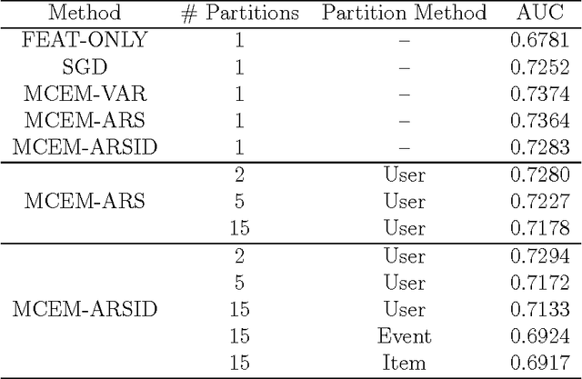Click the Partition Method column header
The image size is (582, 379).
(x=405, y=13)
